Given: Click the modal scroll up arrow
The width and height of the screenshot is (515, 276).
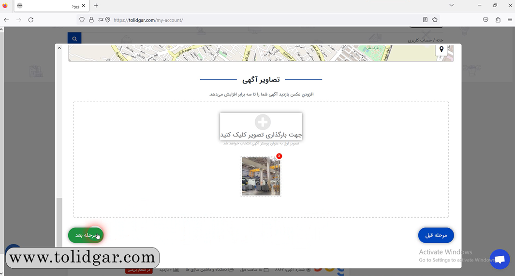Looking at the screenshot, I should (x=59, y=48).
